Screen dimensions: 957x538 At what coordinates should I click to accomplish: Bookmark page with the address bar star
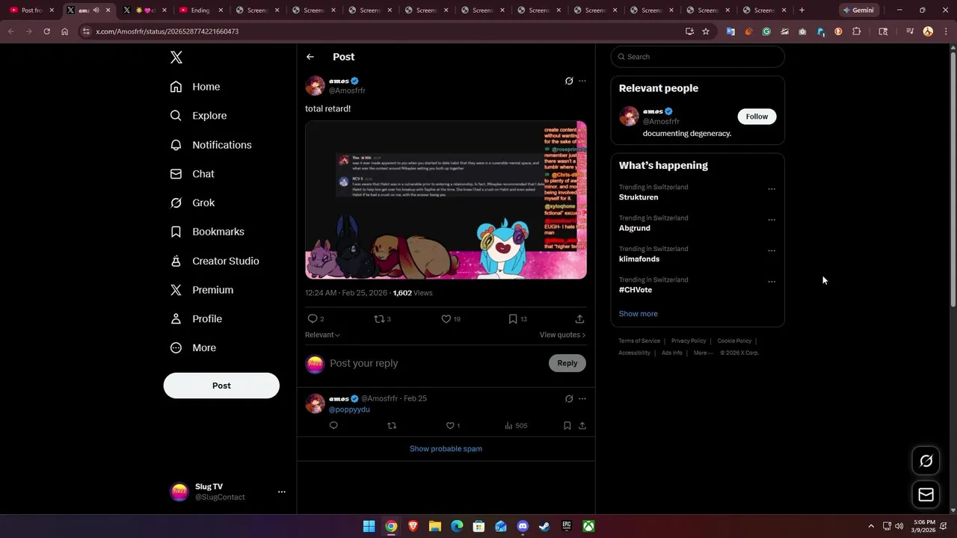click(706, 31)
